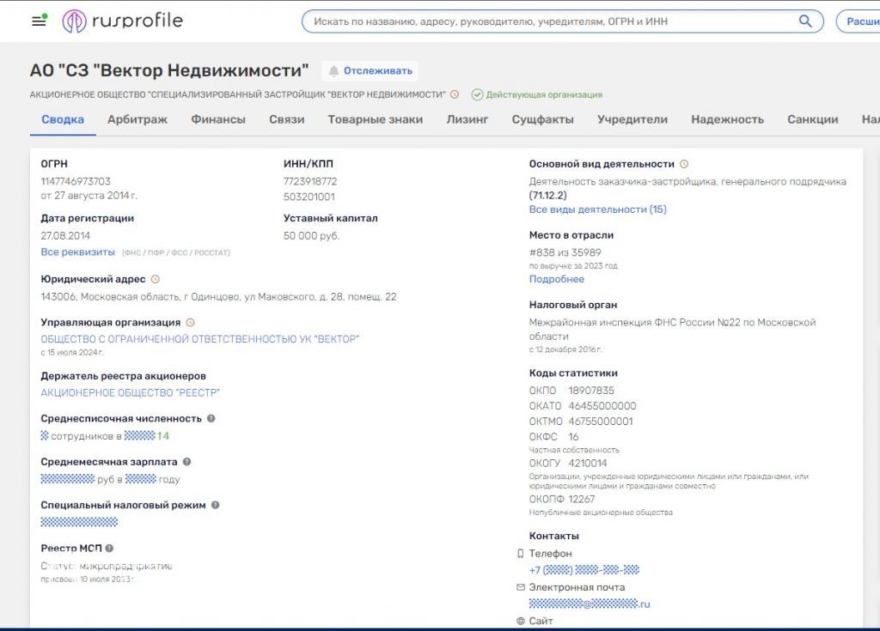Open the Арбитраж tab
880x631 pixels.
137,119
